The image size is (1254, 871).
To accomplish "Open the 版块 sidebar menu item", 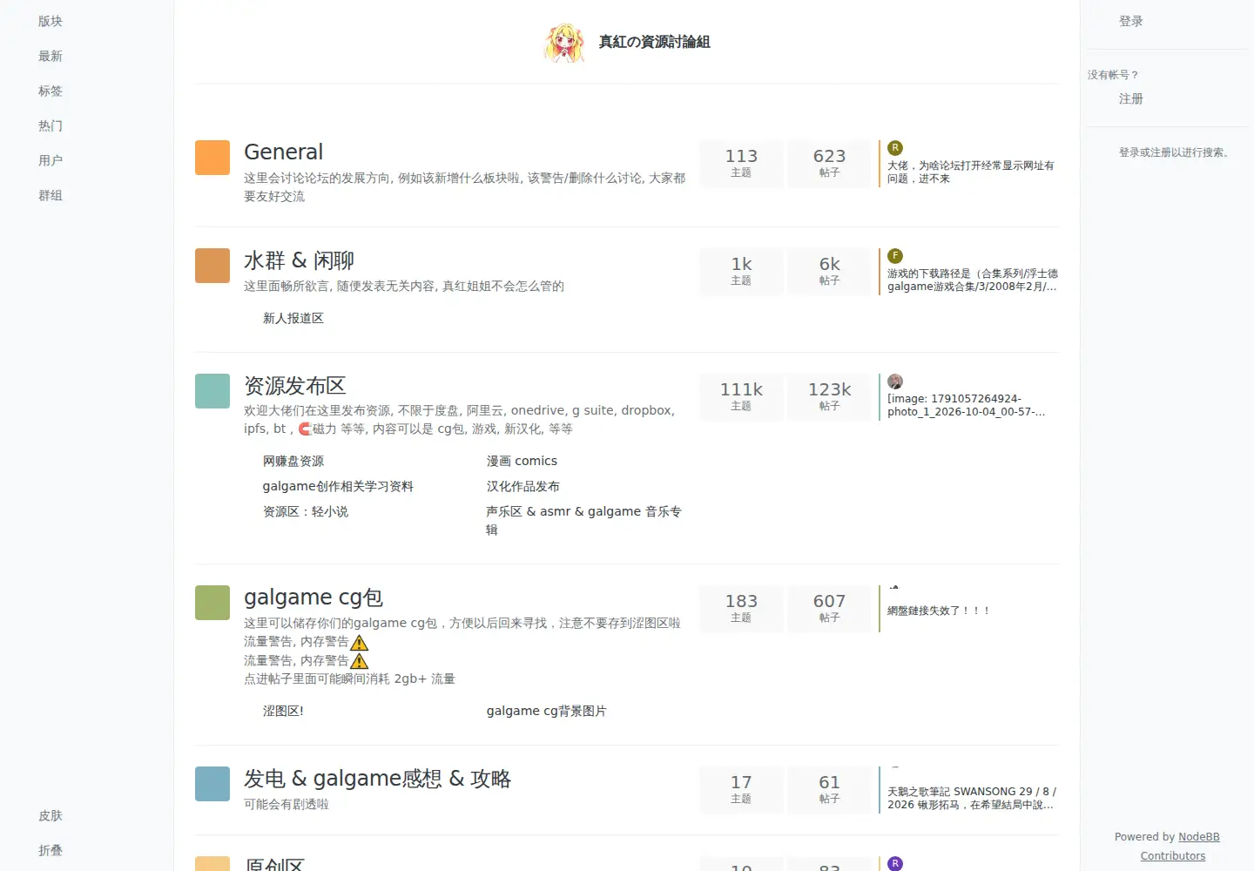I will pos(51,21).
